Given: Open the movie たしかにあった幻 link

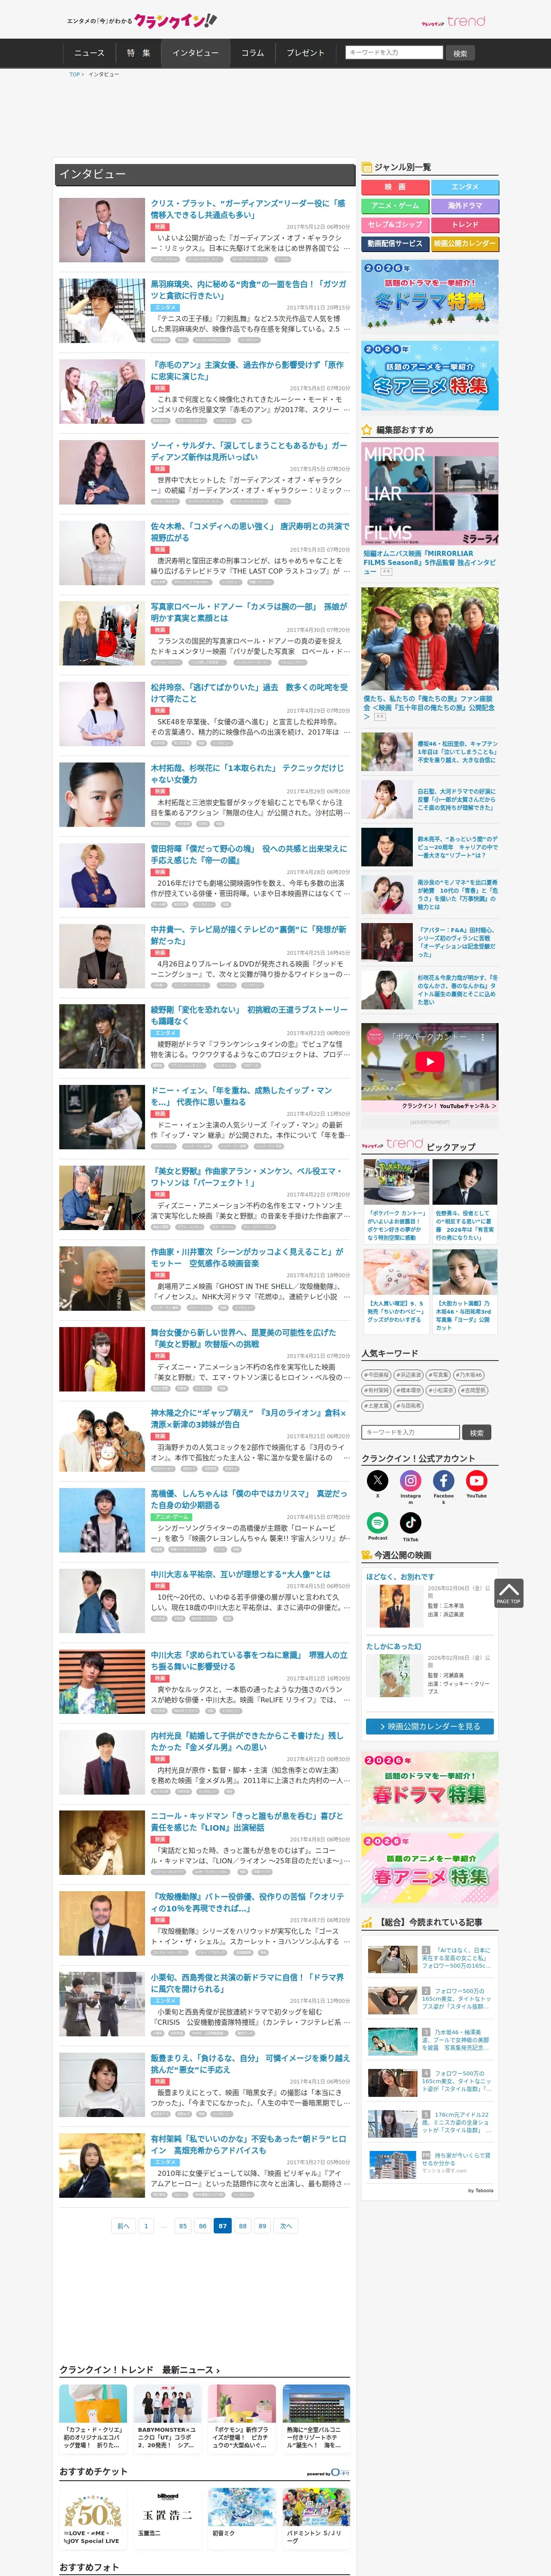Looking at the screenshot, I should (393, 1646).
